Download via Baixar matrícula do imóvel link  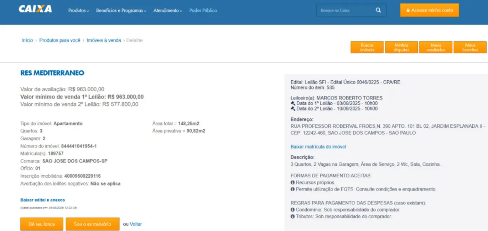318,147
